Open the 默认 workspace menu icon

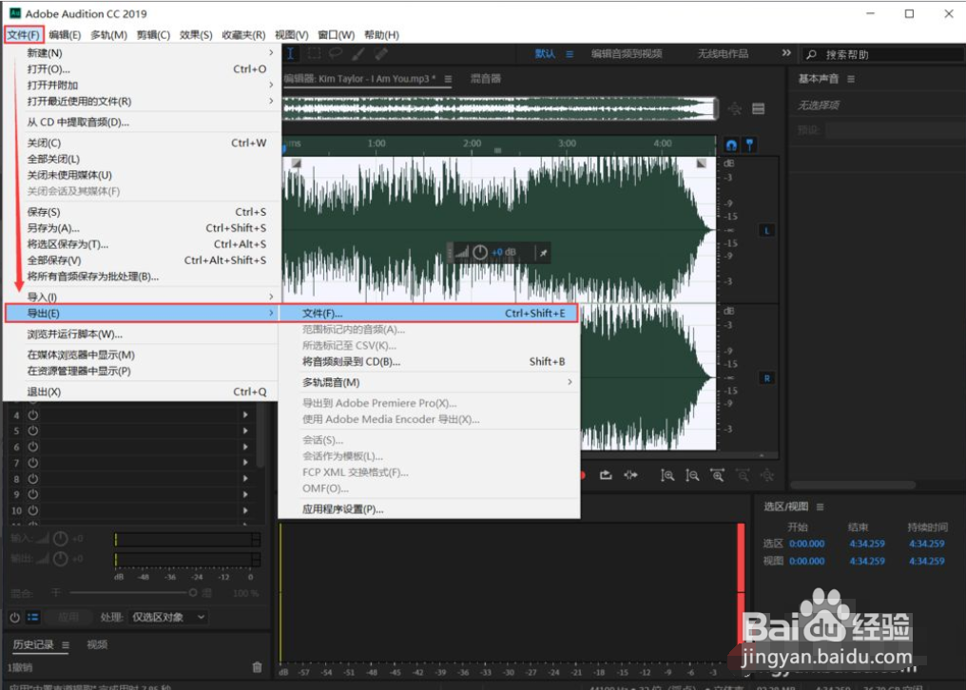click(570, 54)
